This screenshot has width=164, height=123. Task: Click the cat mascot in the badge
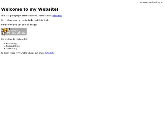tap(5, 31)
